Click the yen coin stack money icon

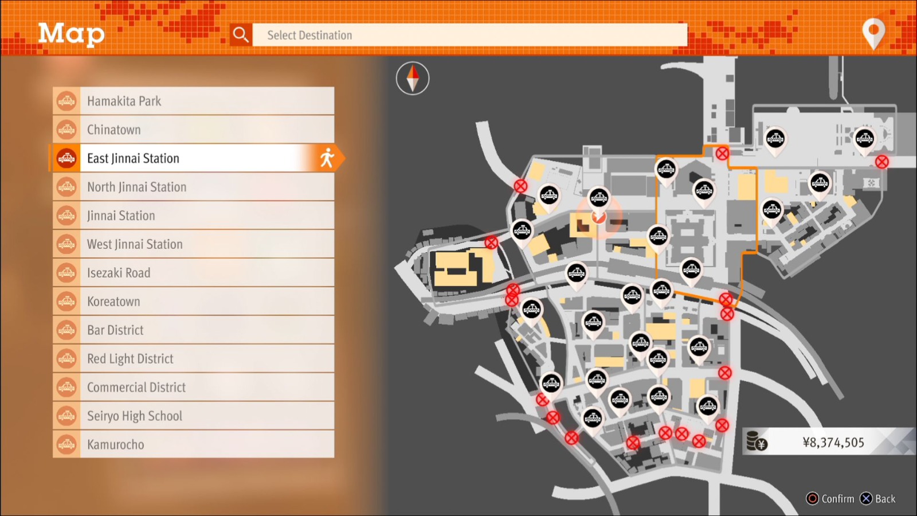point(756,441)
